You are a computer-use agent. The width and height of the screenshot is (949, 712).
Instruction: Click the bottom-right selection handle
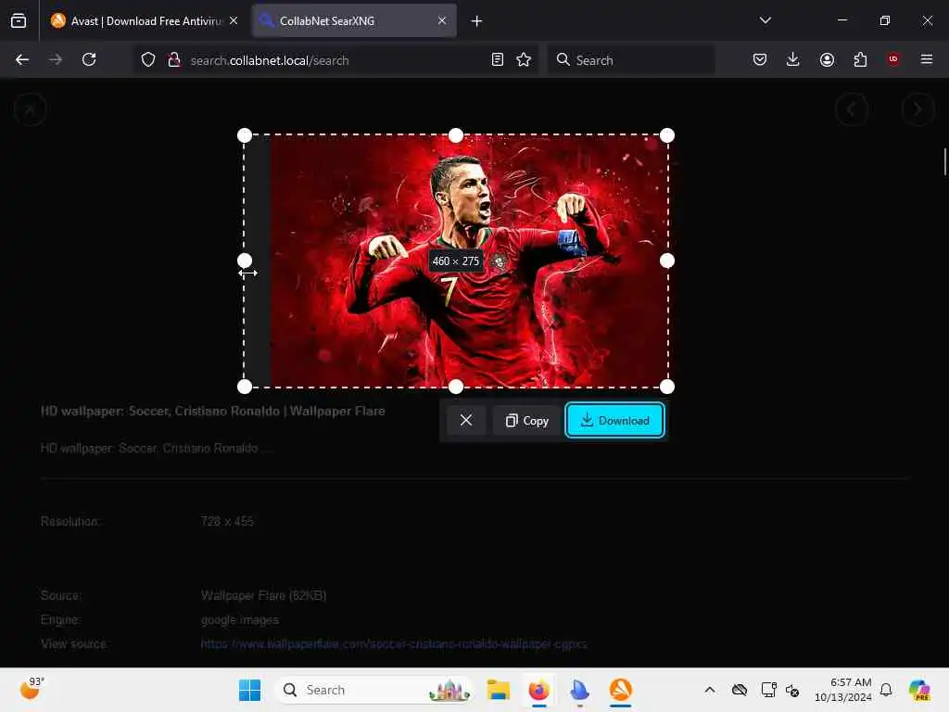click(667, 387)
